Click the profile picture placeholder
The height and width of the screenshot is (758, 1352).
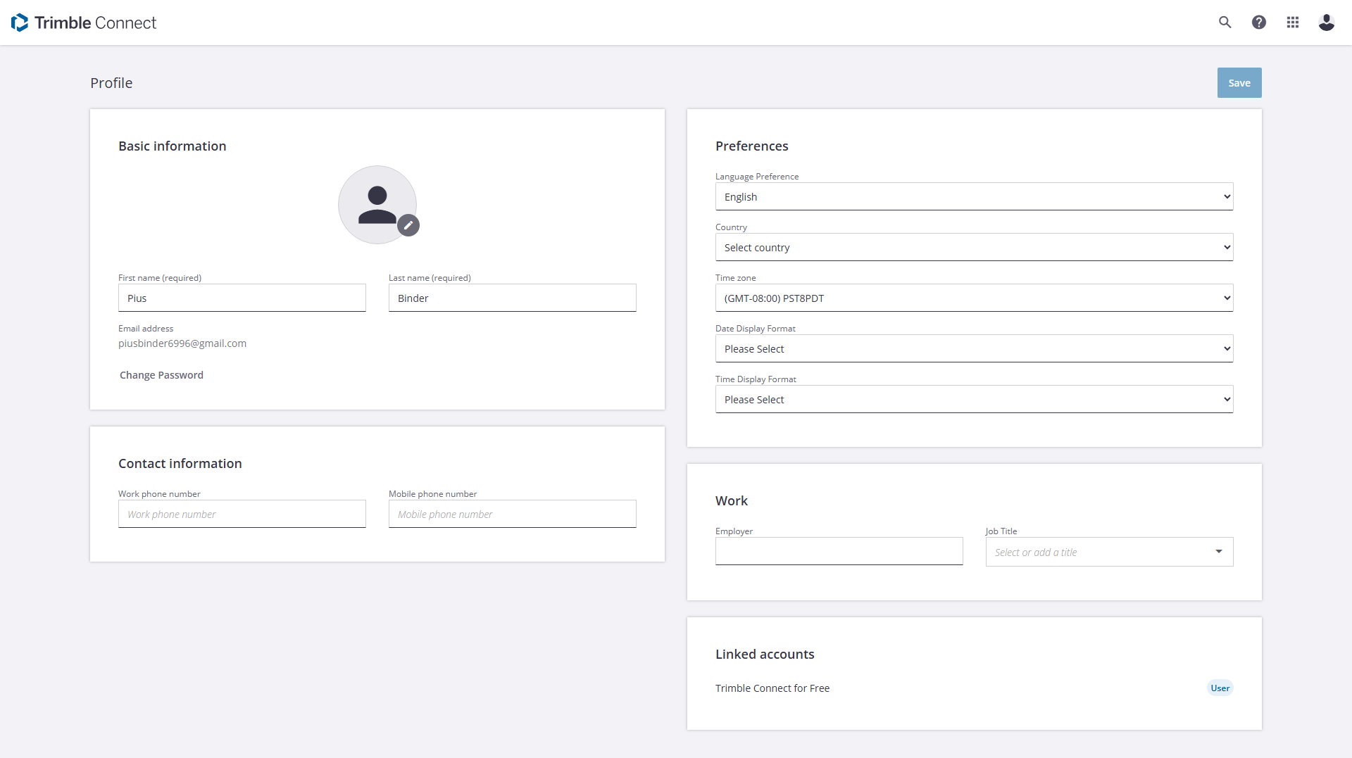tap(377, 204)
